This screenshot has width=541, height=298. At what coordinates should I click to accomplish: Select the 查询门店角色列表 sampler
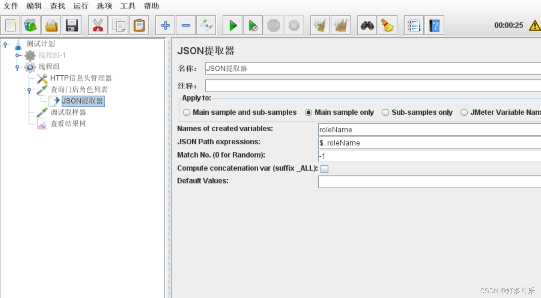click(x=79, y=90)
